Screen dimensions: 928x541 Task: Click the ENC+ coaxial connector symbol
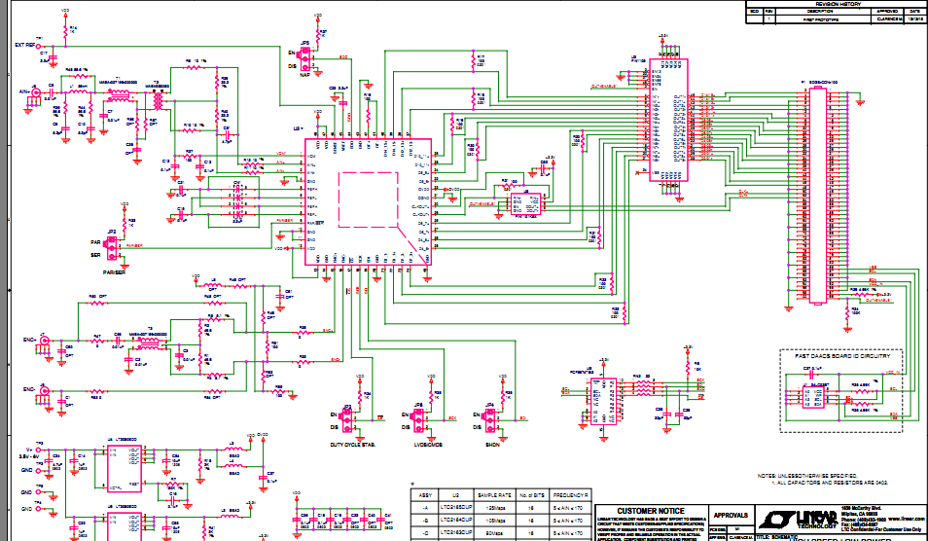[44, 341]
